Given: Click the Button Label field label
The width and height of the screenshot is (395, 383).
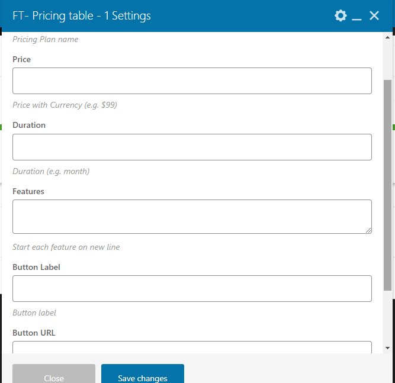Looking at the screenshot, I should pos(36,267).
